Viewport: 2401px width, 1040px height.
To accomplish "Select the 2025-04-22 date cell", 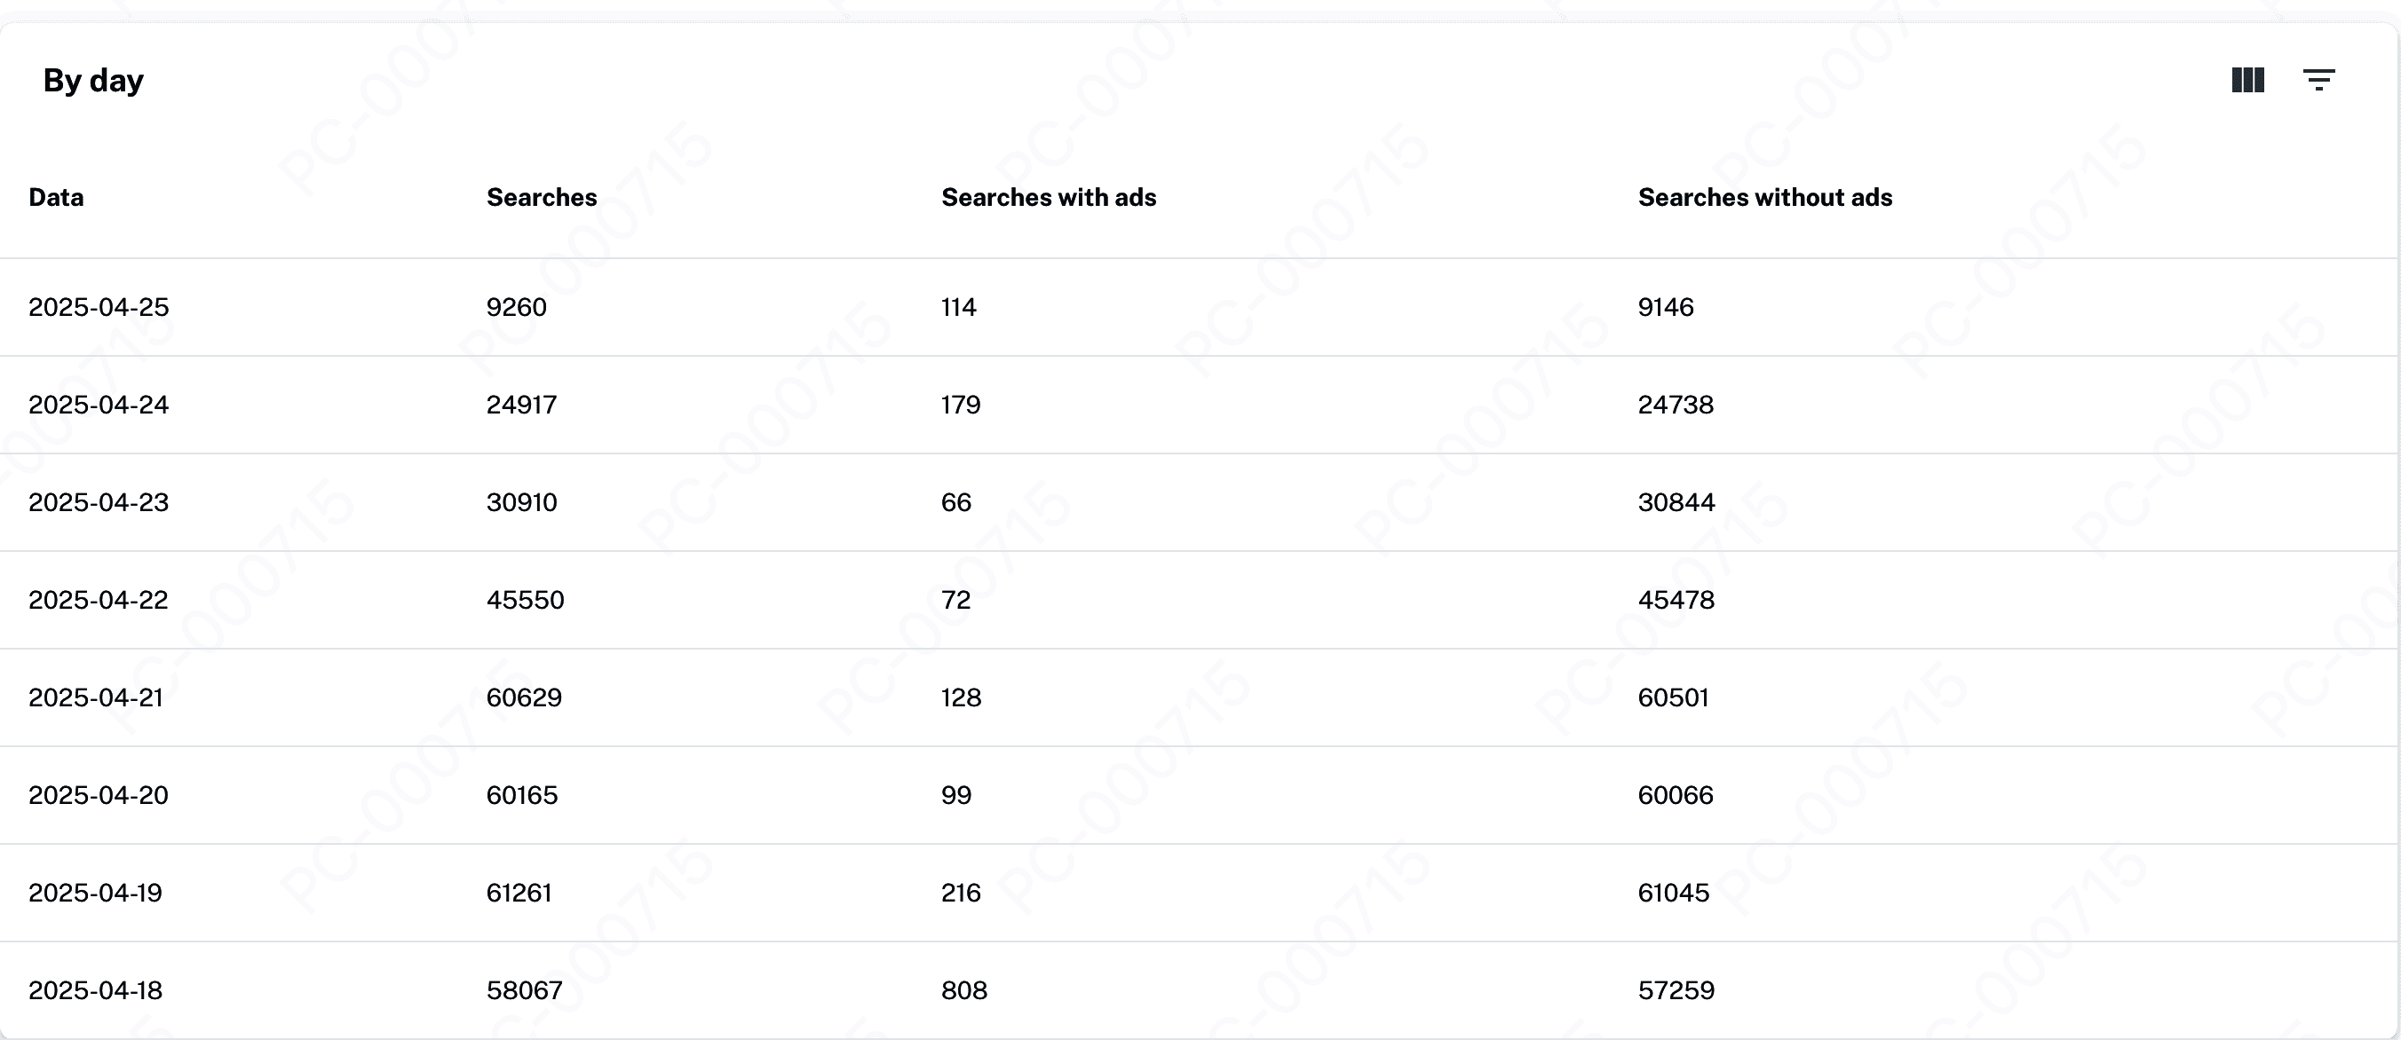I will [99, 601].
